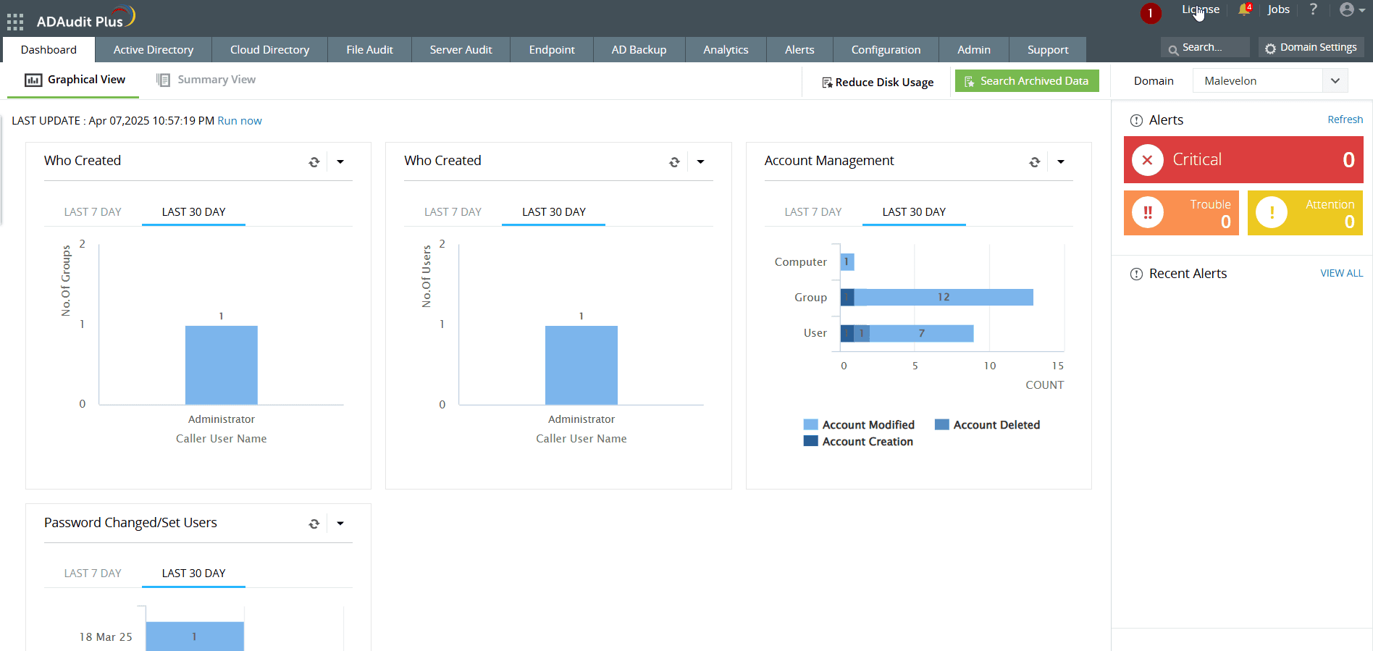
Task: Toggle Account Deleted legend series
Action: coord(987,425)
